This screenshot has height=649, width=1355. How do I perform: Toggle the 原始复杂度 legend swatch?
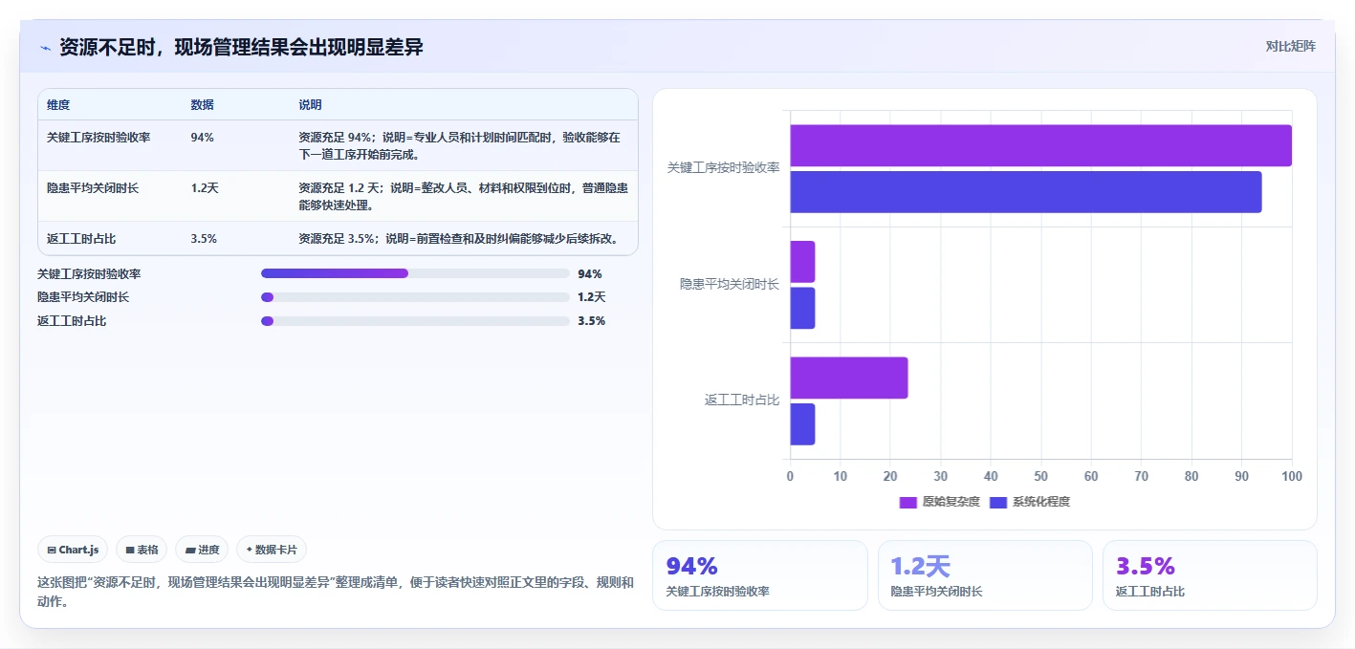[908, 502]
